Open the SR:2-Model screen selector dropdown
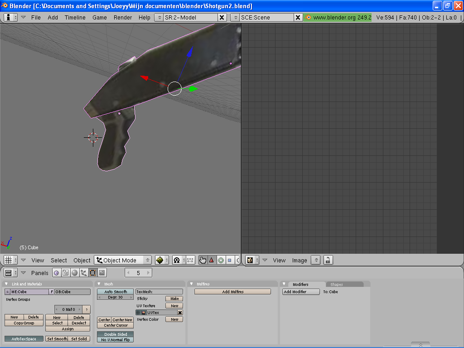The width and height of the screenshot is (464, 348). [x=159, y=18]
